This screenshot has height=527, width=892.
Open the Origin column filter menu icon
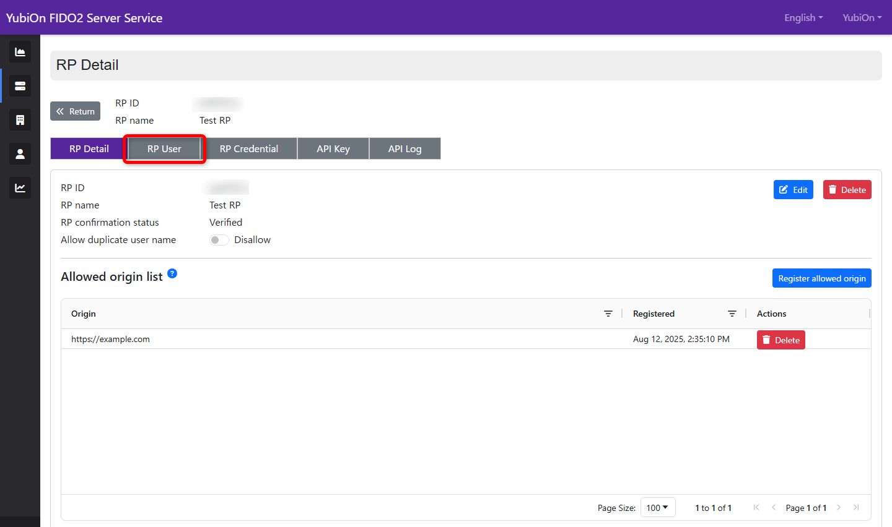pyautogui.click(x=608, y=314)
